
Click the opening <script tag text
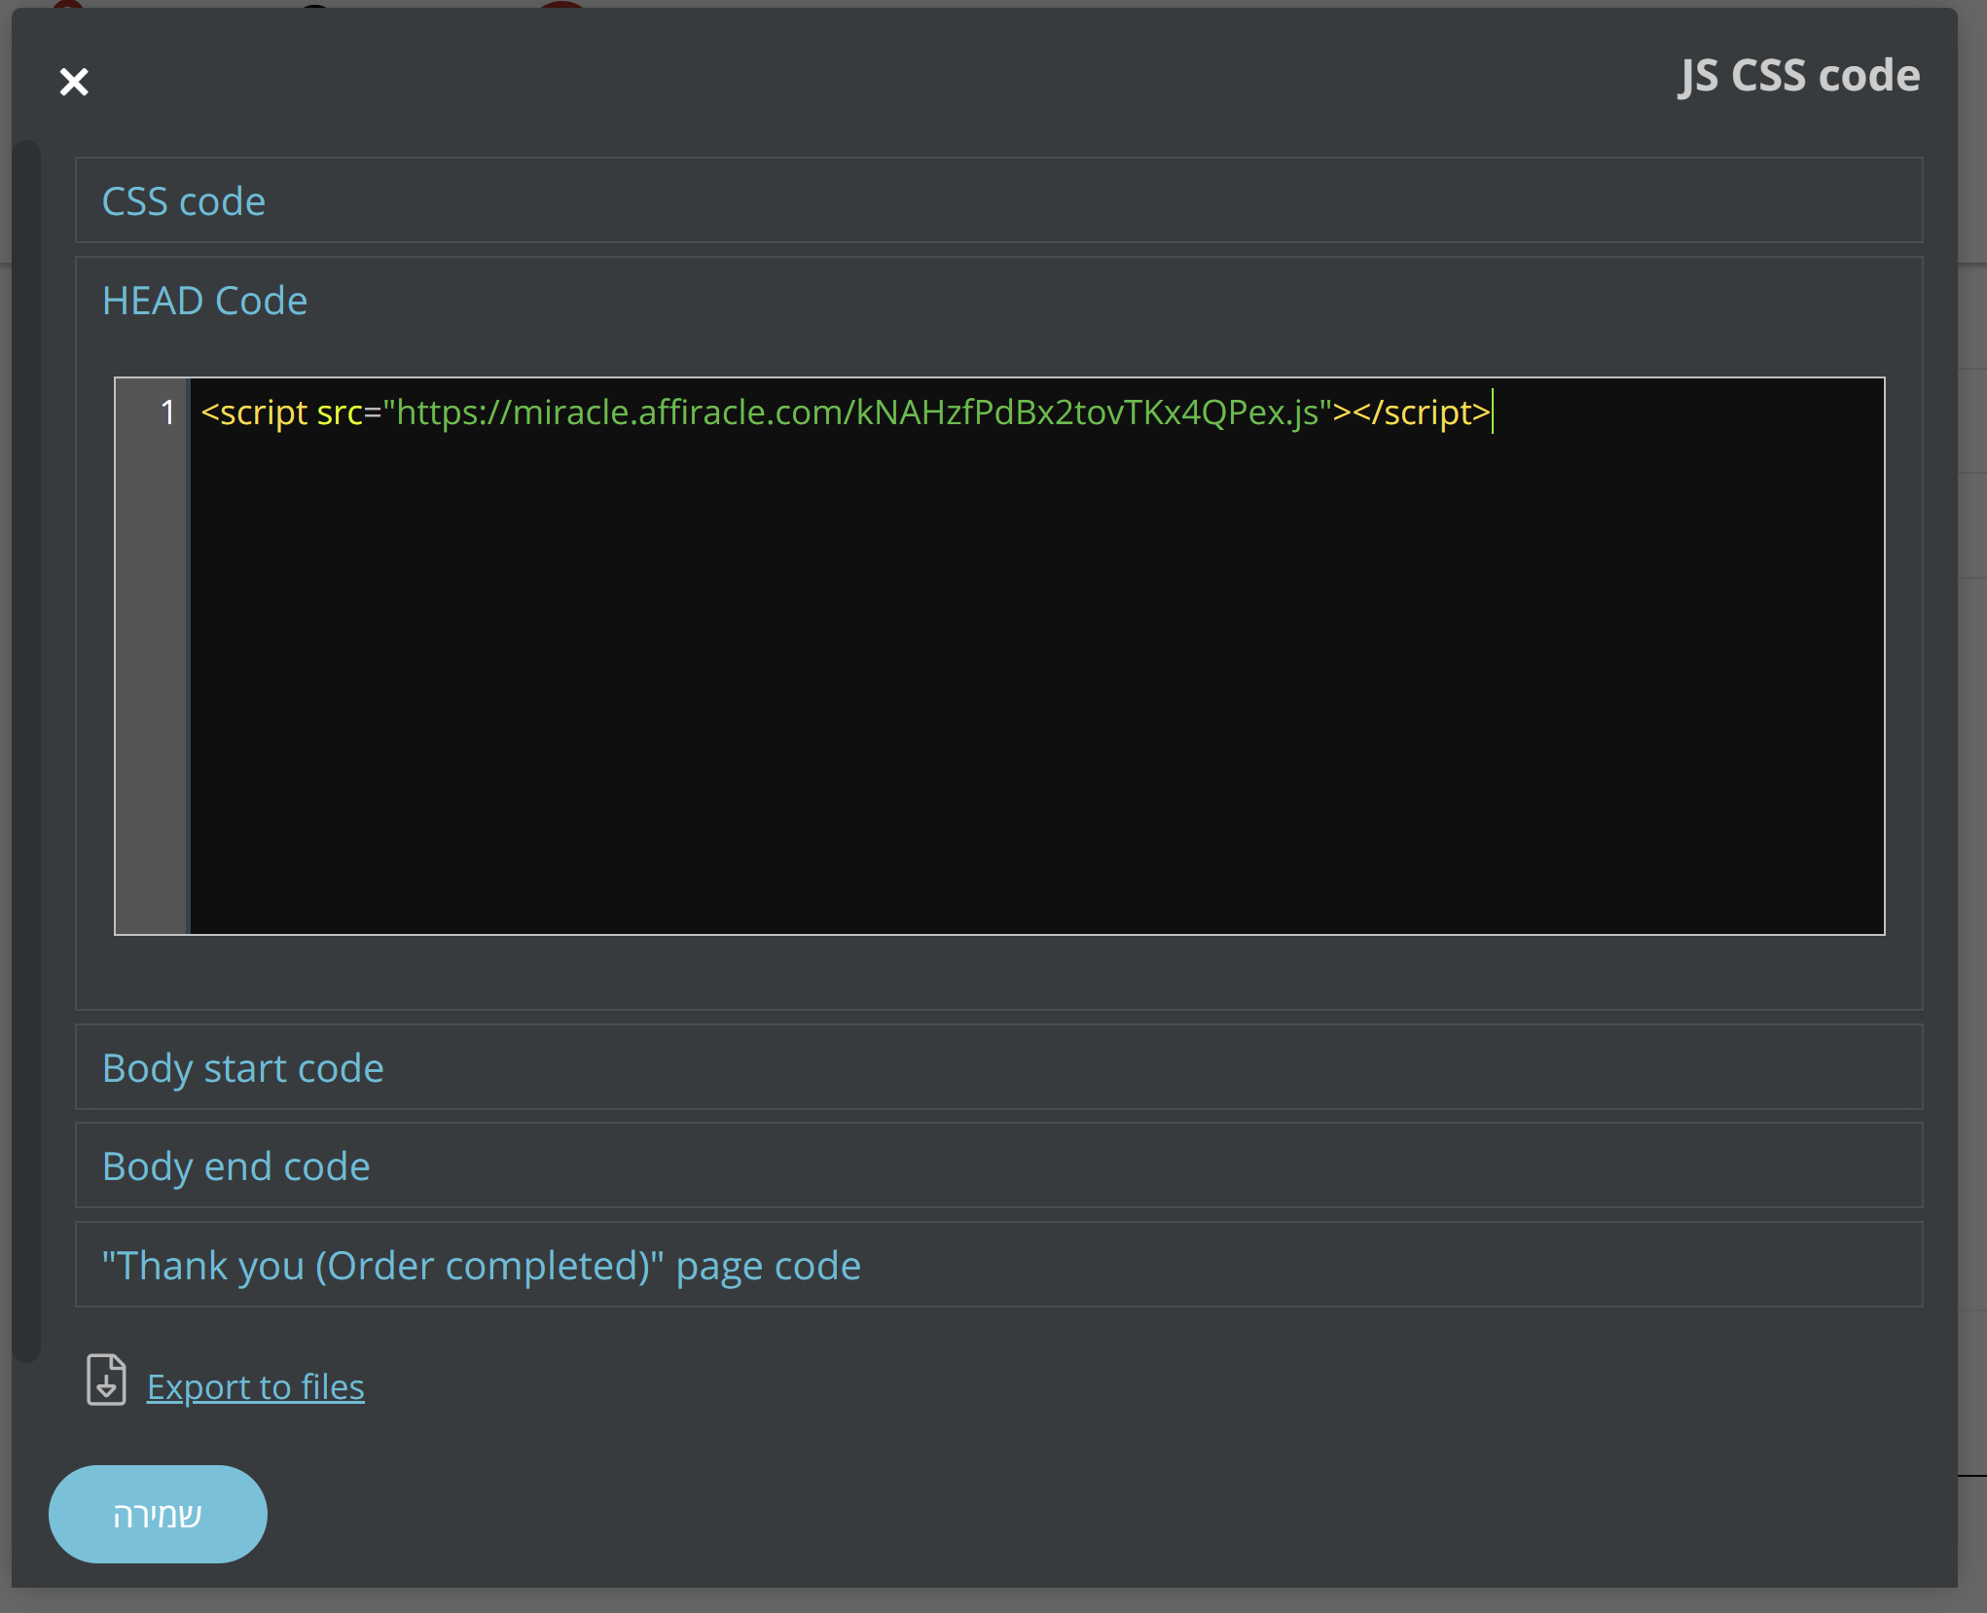(x=255, y=412)
